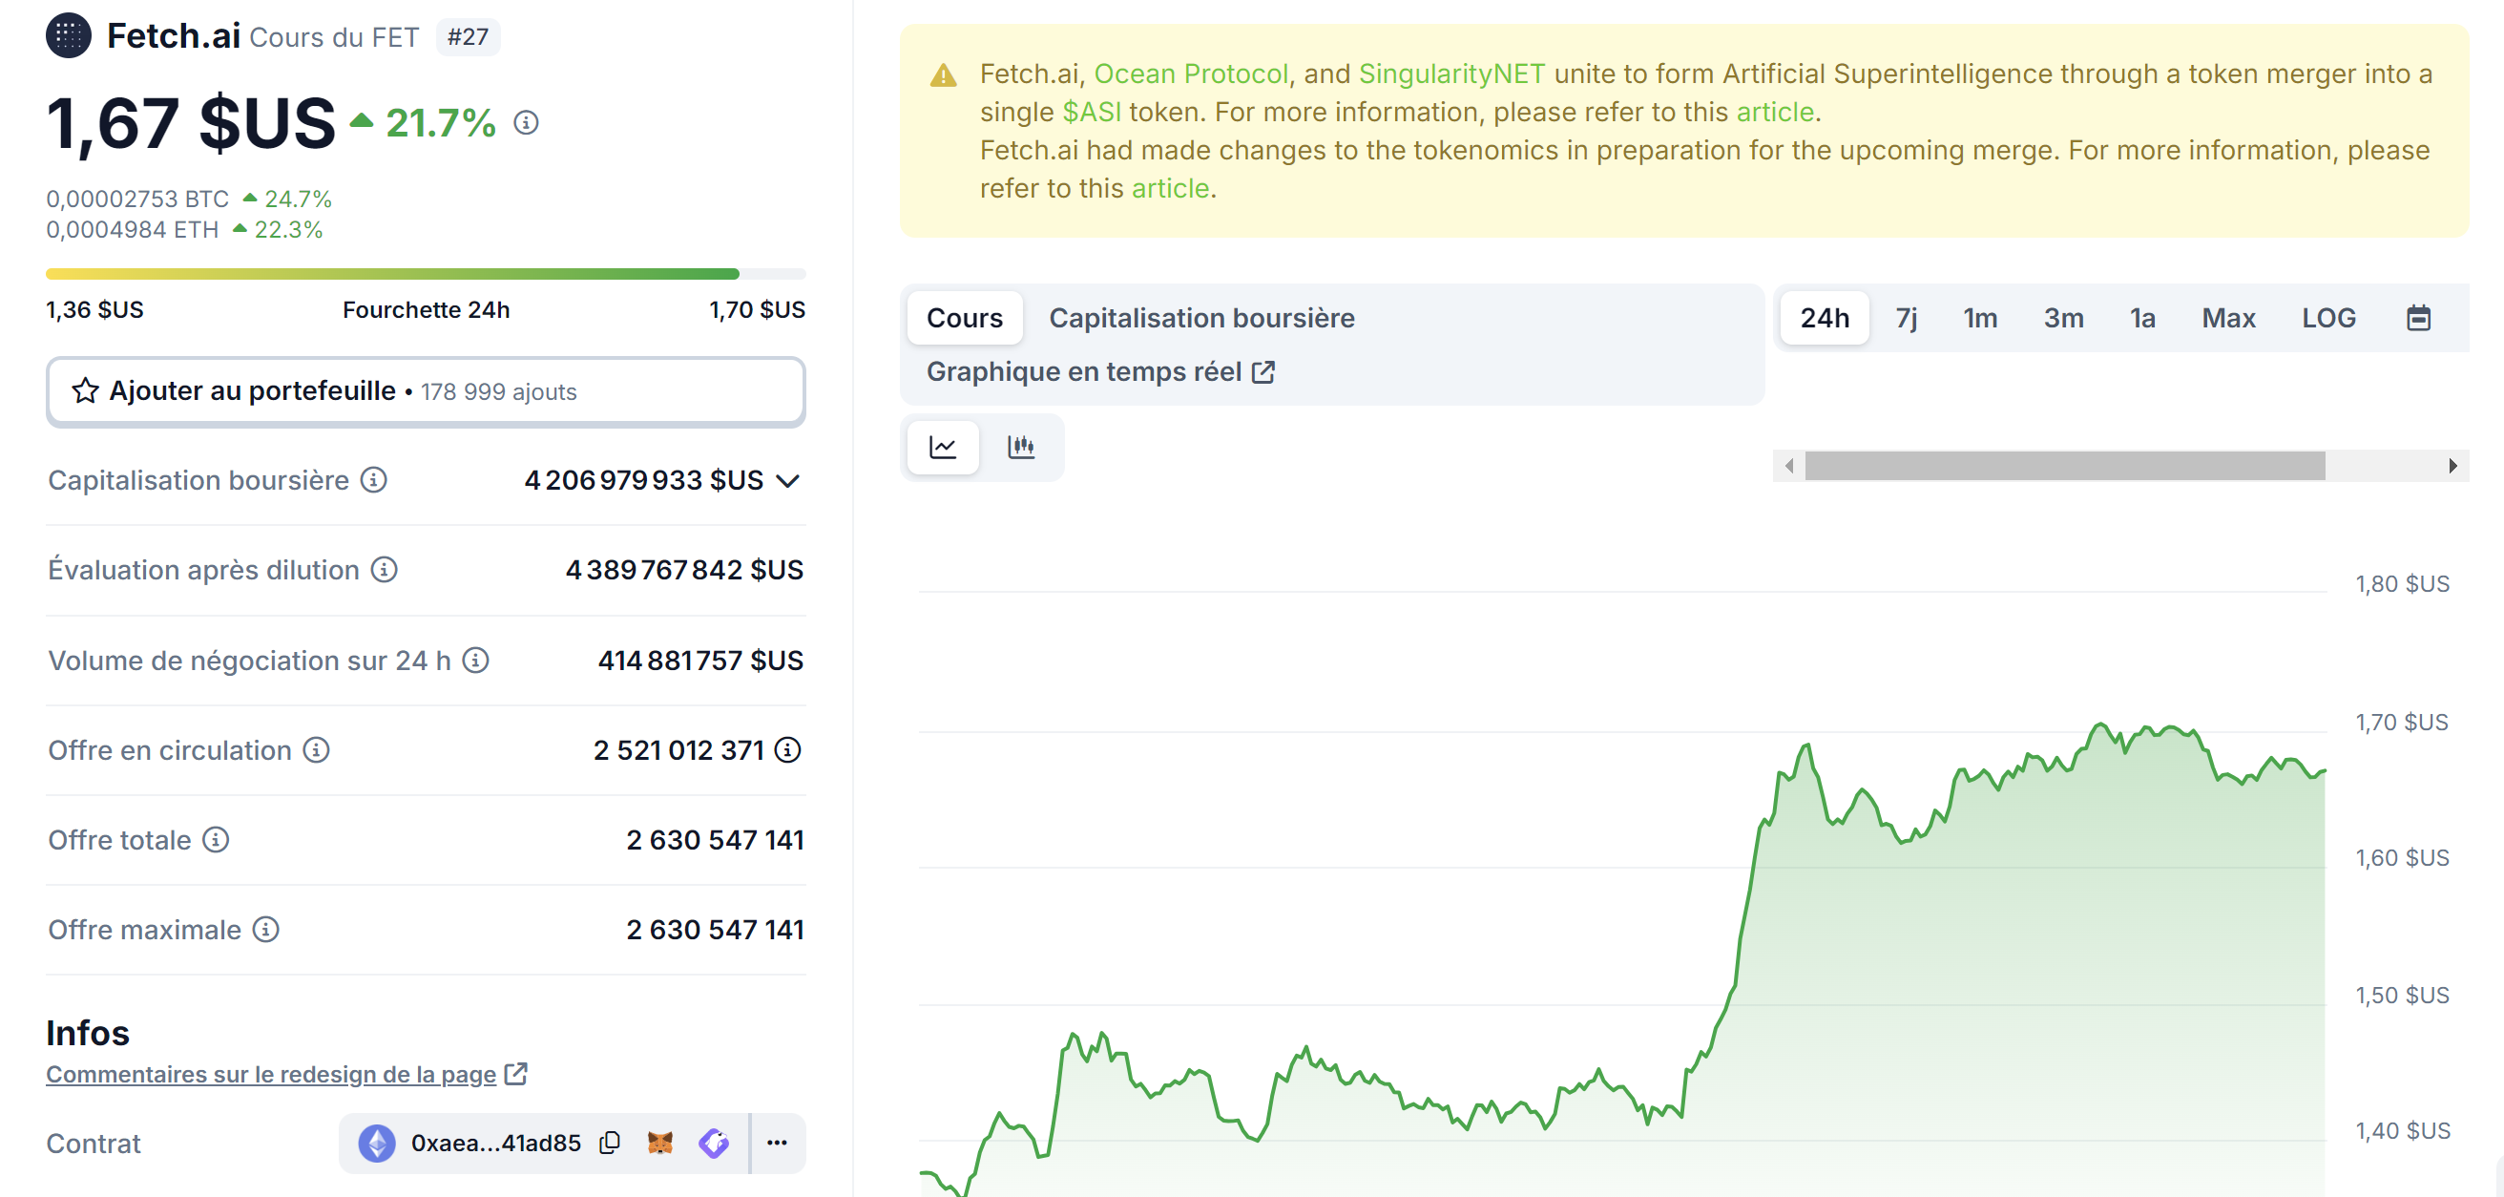The width and height of the screenshot is (2504, 1197).
Task: Open SingularityNET link in banner
Action: pyautogui.click(x=1451, y=73)
